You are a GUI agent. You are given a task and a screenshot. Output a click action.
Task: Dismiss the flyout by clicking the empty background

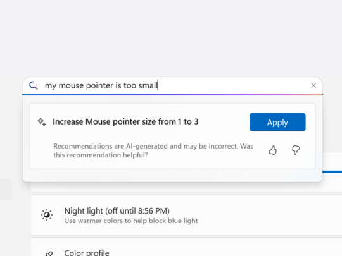tap(171, 37)
